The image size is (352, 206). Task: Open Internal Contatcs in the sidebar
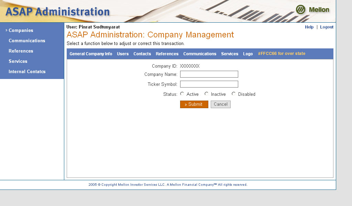[27, 71]
